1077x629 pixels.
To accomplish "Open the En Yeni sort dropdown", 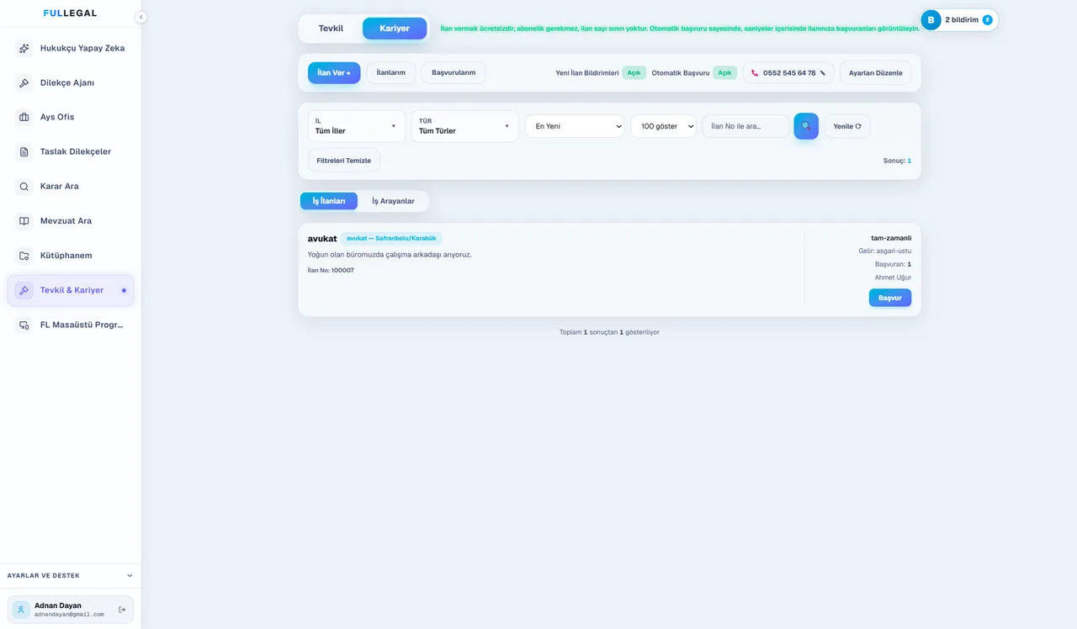I will pyautogui.click(x=575, y=126).
